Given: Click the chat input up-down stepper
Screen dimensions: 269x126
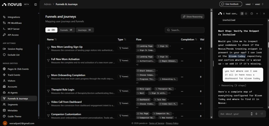Looking at the screenshot, I should click(252, 114).
